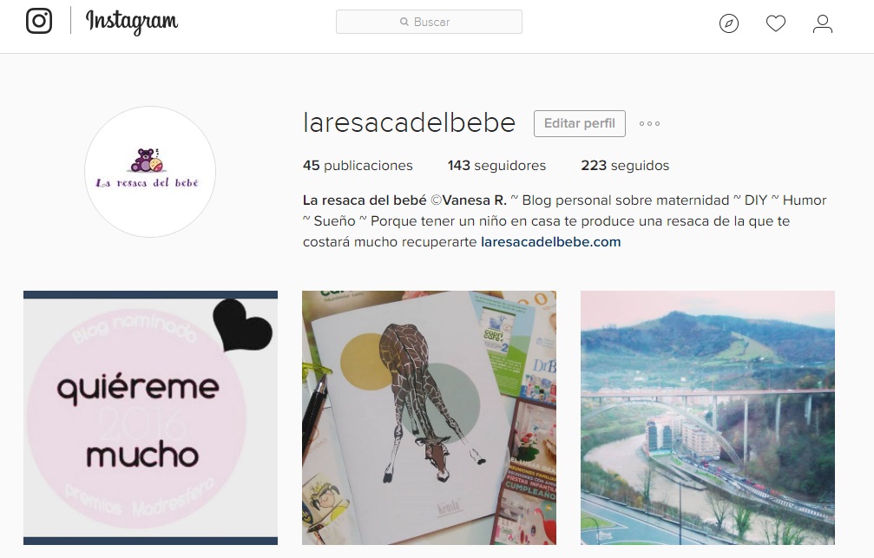Open the Explore compass icon

[728, 23]
